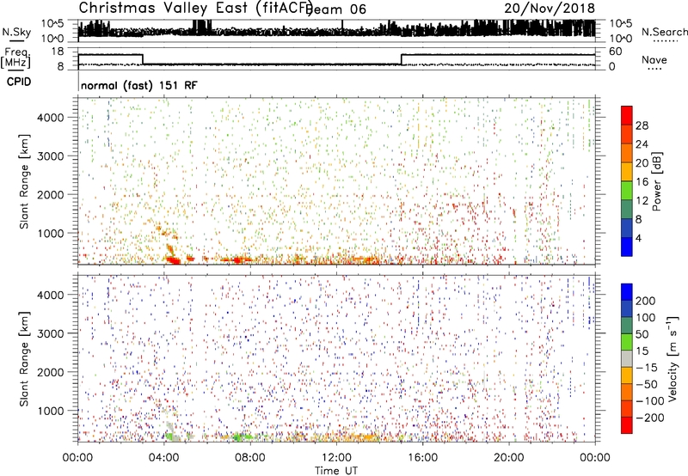Select the Velocity [m s-1] colorbar title
This screenshot has width=688, height=476.
pos(673,358)
